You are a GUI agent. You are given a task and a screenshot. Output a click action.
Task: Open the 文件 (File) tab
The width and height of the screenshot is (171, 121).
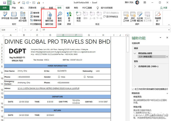pos(5,8)
